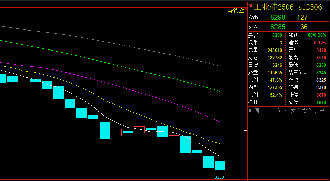The image size is (330, 181).
Task: Click the 比例 value 52.4%
Action: [x=276, y=95]
